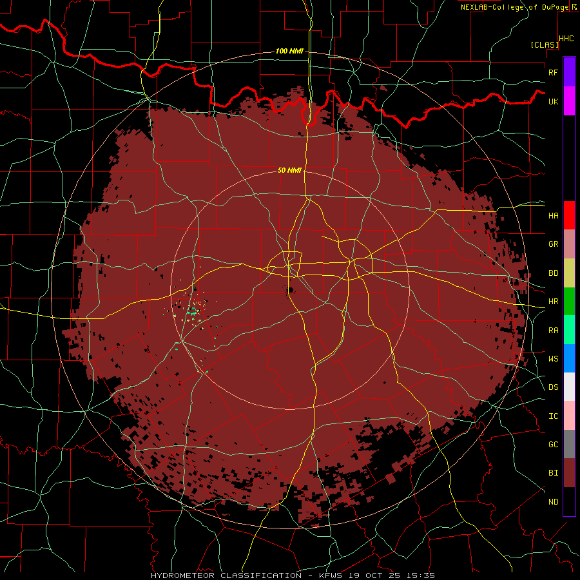Click the RA legend label
This screenshot has height=580, width=580.
pos(554,331)
